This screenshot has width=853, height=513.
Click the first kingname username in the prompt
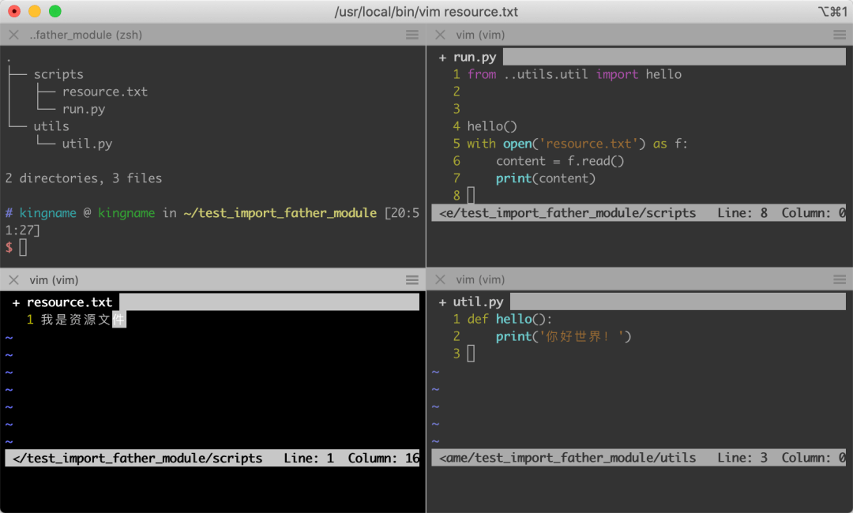pos(48,213)
